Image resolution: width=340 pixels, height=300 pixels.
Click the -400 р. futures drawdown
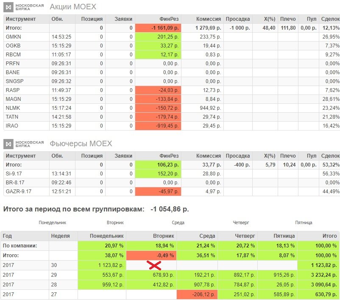click(x=242, y=165)
